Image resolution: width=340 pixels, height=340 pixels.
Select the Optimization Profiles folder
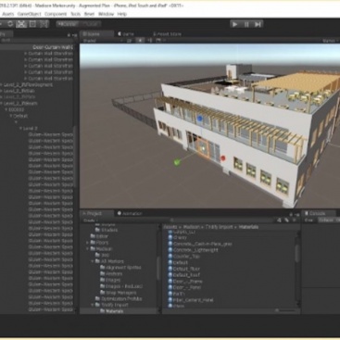click(119, 298)
